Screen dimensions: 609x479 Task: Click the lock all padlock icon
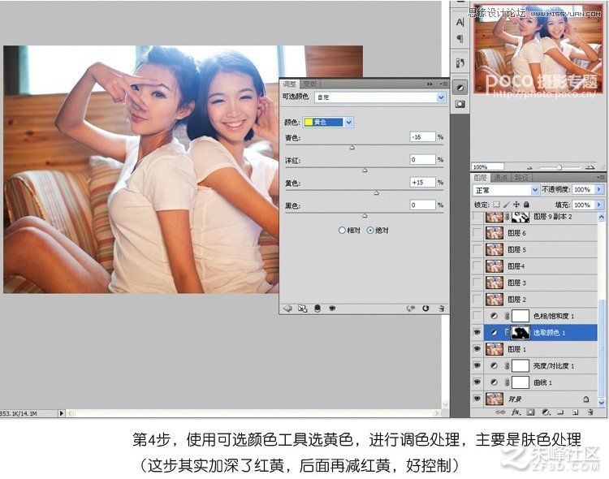pos(526,205)
